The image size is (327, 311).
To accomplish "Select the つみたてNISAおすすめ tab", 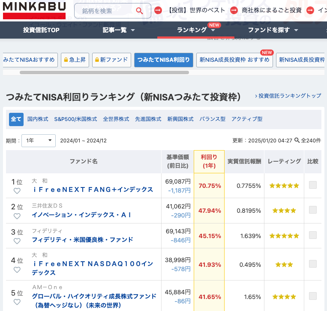I will click(30, 60).
